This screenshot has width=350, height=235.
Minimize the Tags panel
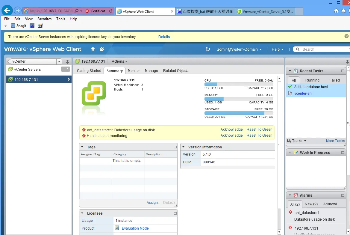pos(175,147)
